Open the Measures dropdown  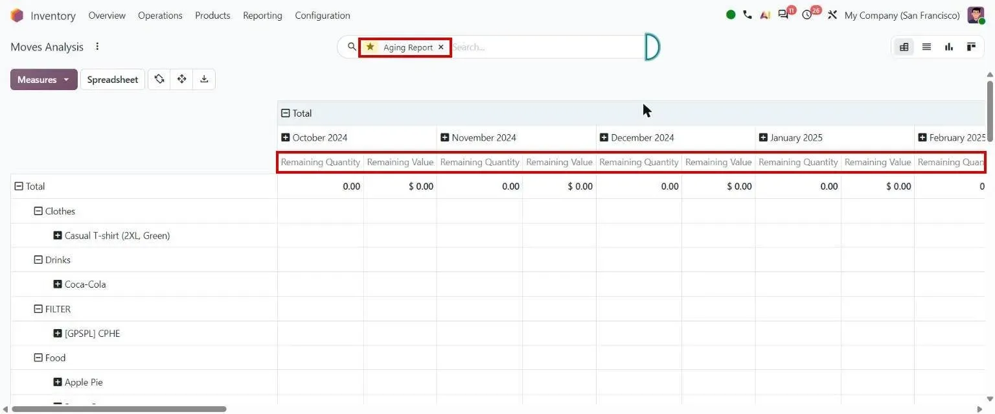[44, 80]
